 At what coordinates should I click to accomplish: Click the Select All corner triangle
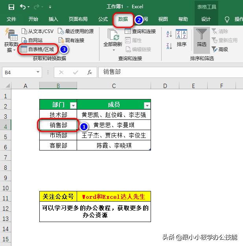coord(7,86)
